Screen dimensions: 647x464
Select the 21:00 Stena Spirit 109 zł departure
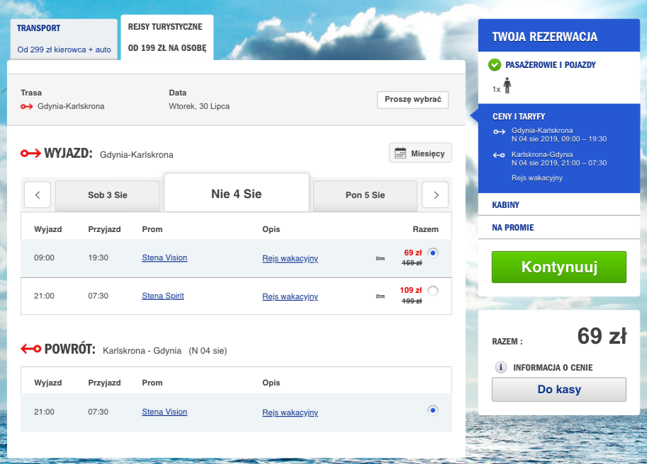point(433,290)
